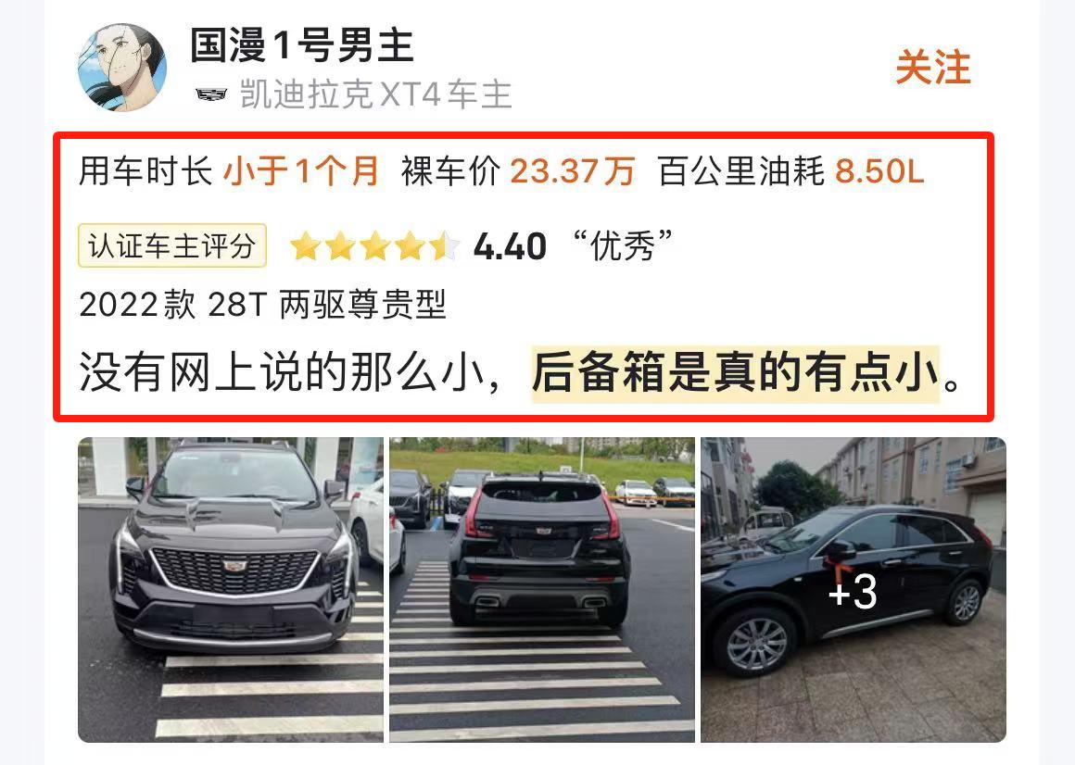
Task: Tap the 4.40 rating score
Action: click(x=510, y=246)
